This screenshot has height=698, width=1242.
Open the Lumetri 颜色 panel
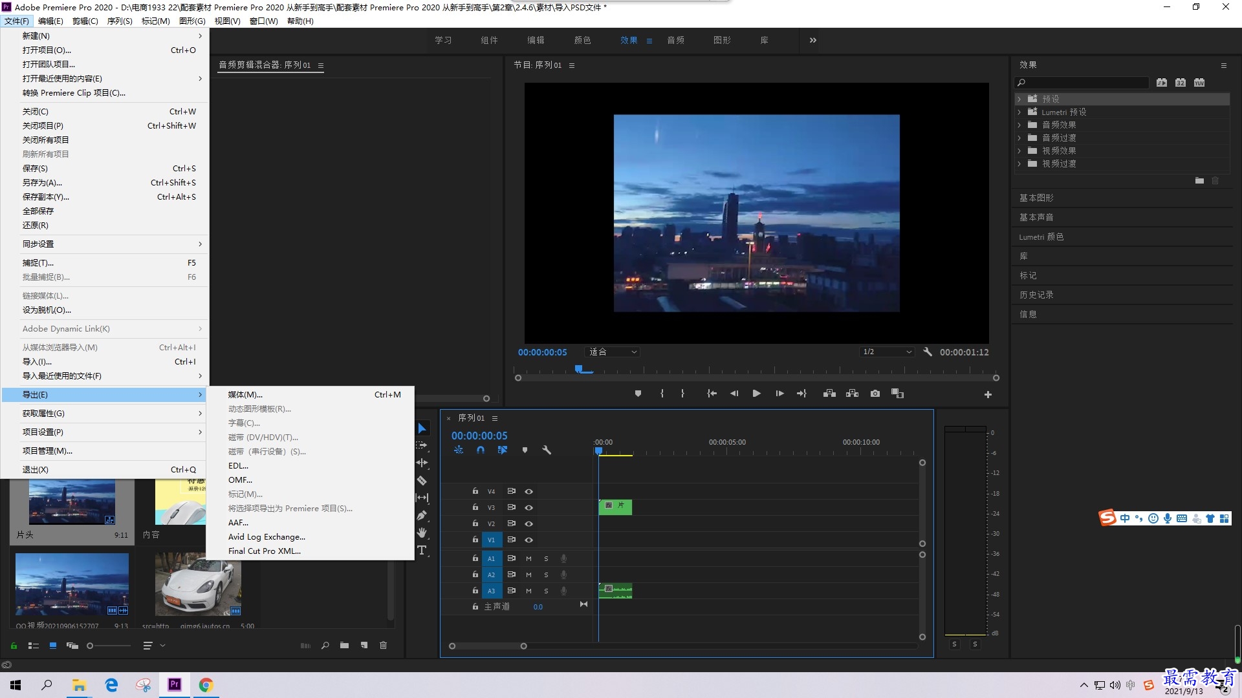tap(1041, 237)
